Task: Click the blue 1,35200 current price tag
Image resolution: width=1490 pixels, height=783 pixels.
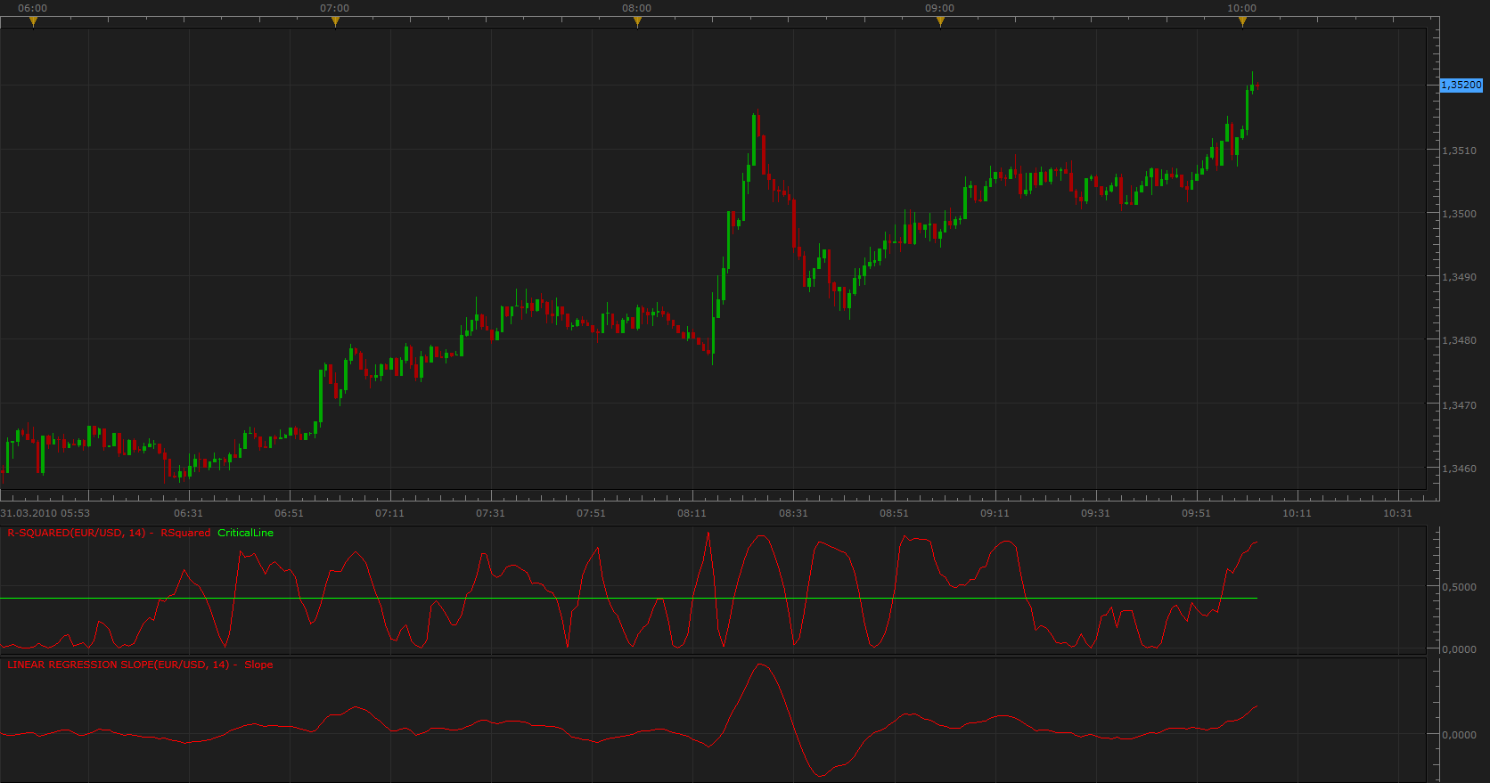Action: pos(1461,85)
